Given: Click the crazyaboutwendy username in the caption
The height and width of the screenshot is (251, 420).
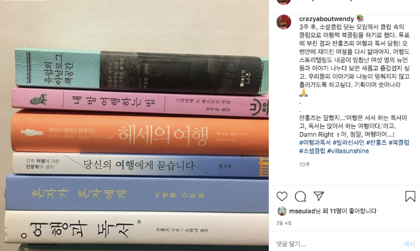Looking at the screenshot, I should (x=326, y=19).
